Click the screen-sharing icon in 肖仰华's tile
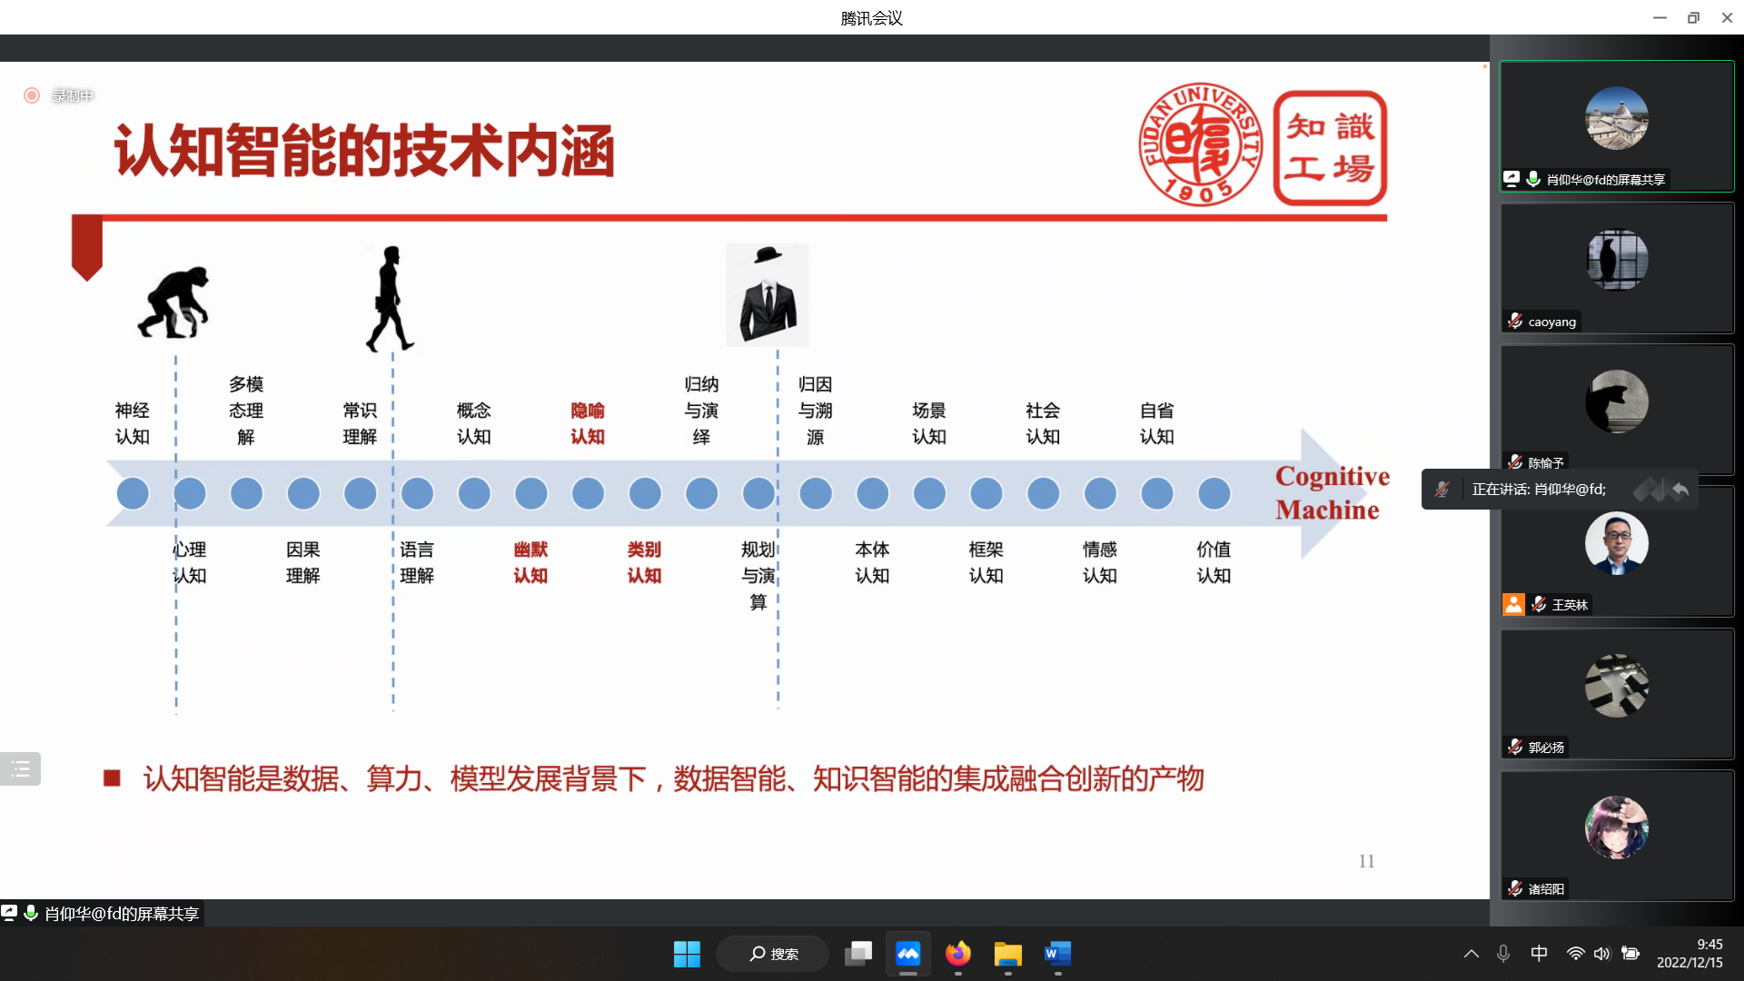1744x981 pixels. (1511, 179)
